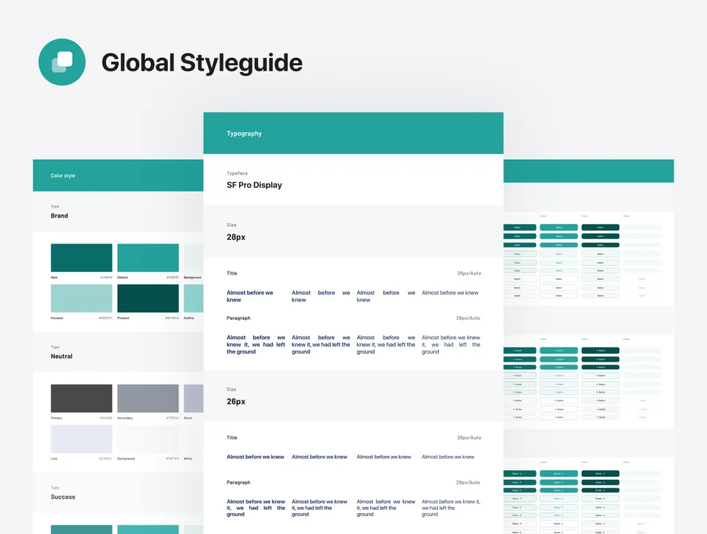Choose the Brand Pressed dark green swatch

(x=148, y=298)
